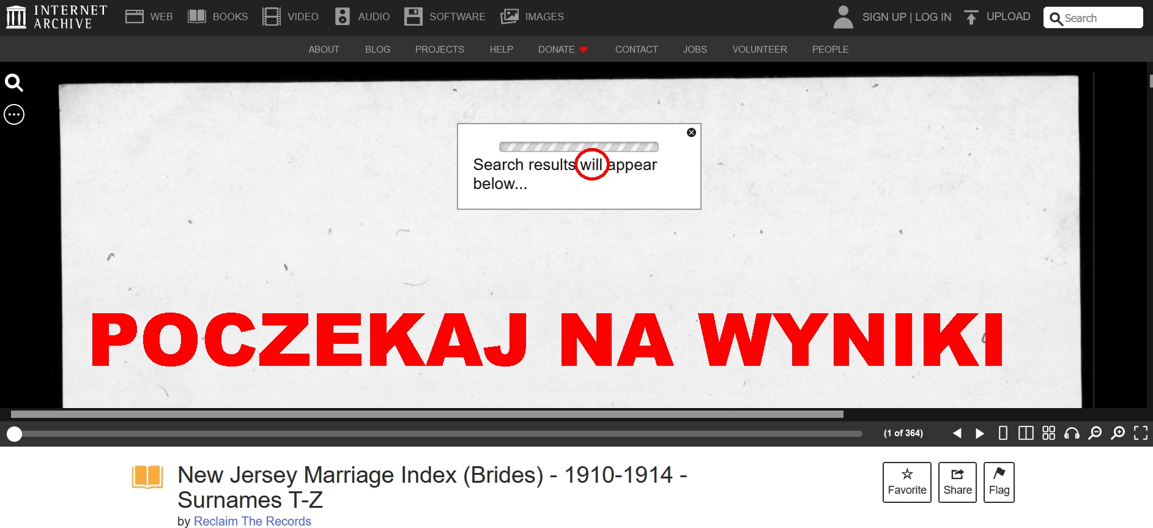
Task: Open the Contact link
Action: (x=636, y=50)
